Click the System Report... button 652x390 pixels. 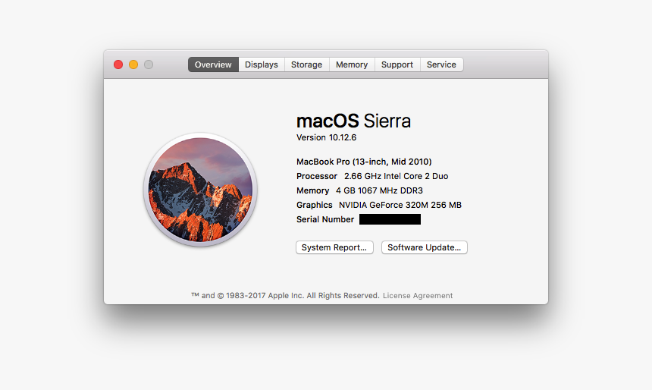coord(334,247)
